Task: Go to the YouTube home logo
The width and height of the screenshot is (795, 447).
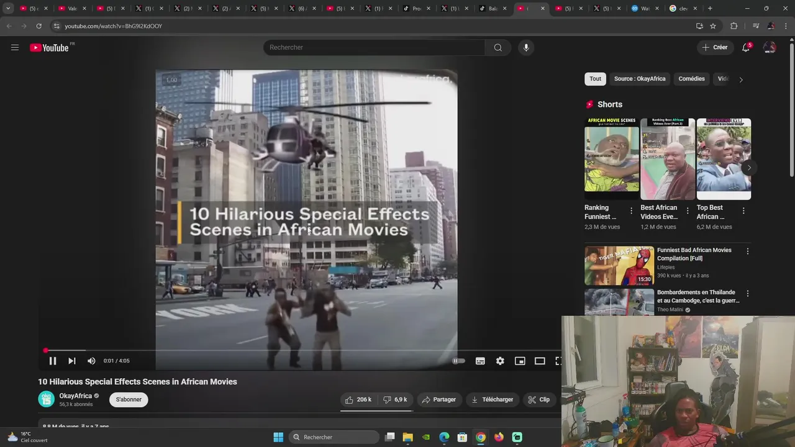Action: tap(49, 48)
